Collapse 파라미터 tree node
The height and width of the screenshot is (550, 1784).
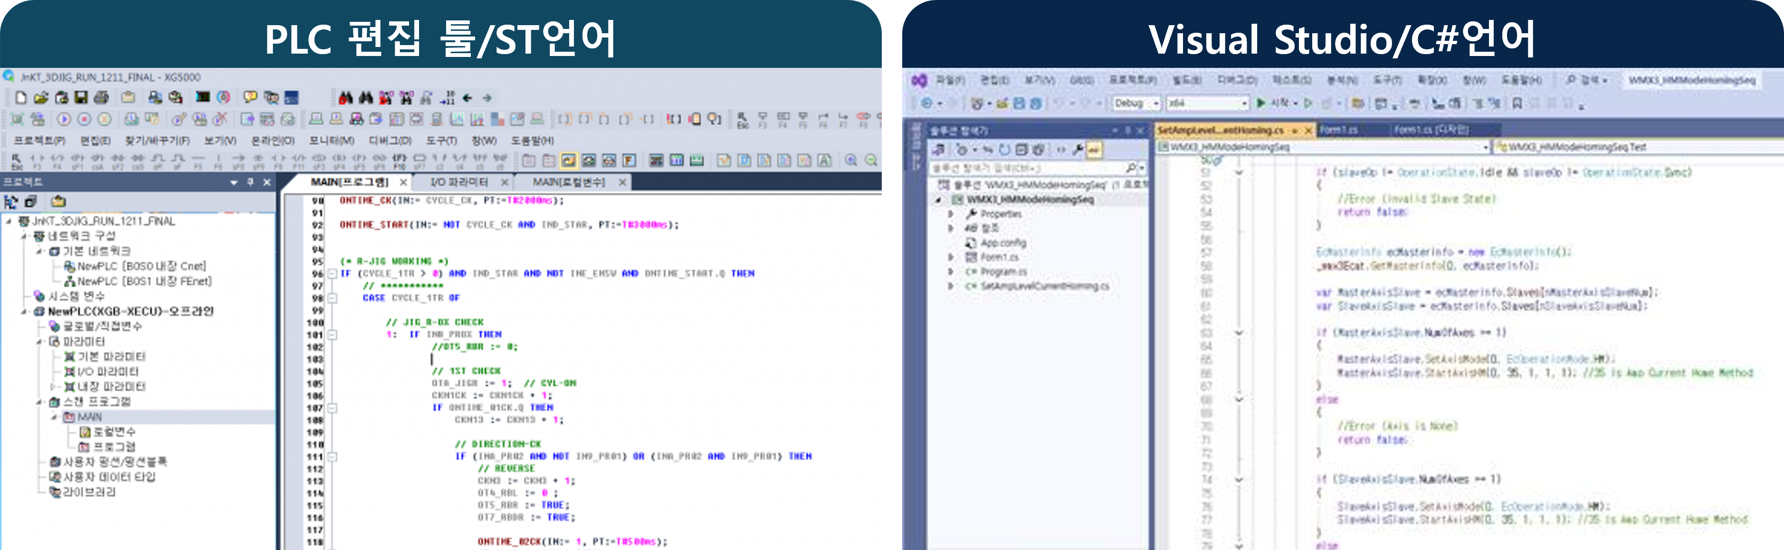pyautogui.click(x=39, y=341)
